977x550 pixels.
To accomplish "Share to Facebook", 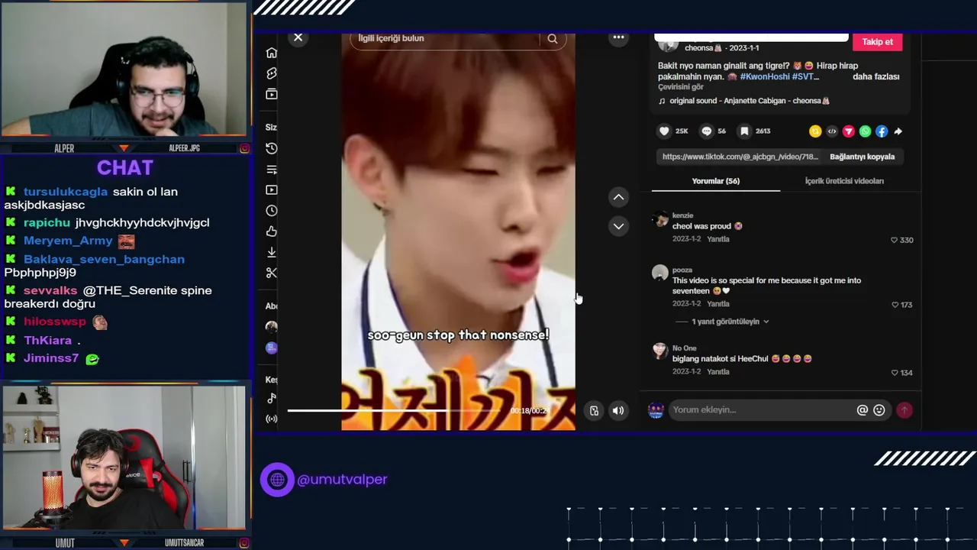I will coord(882,131).
